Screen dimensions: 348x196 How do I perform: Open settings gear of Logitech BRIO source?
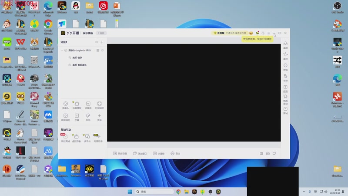tap(102, 51)
